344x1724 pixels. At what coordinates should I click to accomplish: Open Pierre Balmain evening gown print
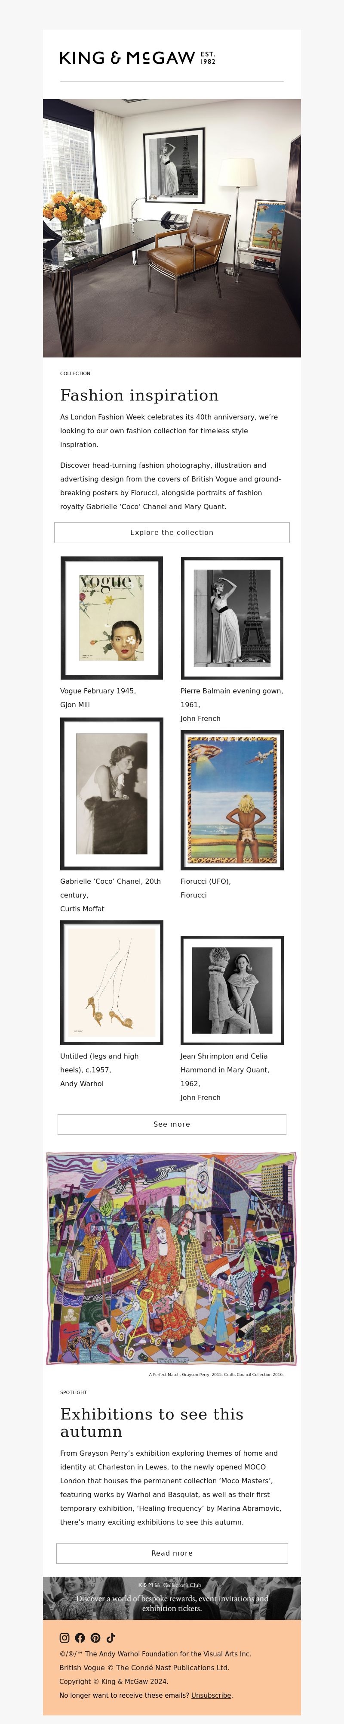pos(232,618)
